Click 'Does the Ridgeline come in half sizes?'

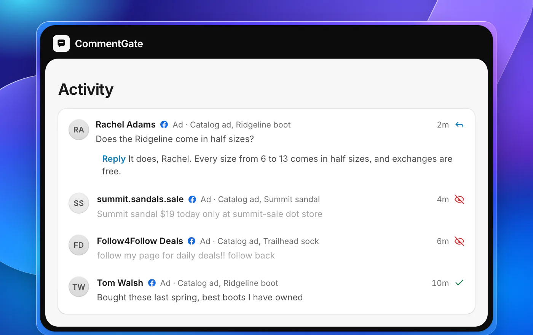tap(175, 139)
